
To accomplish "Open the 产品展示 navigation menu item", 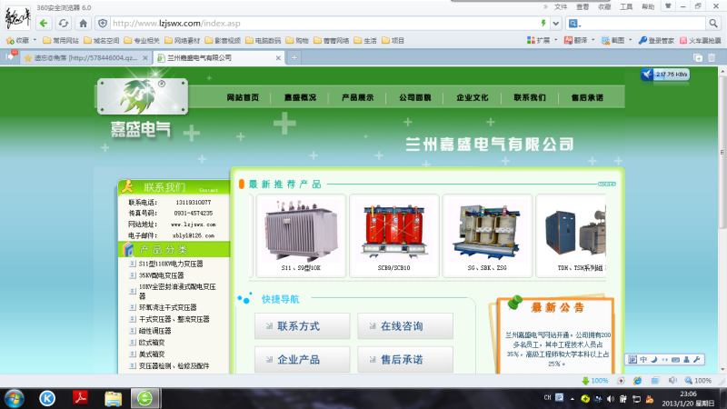I will [357, 97].
